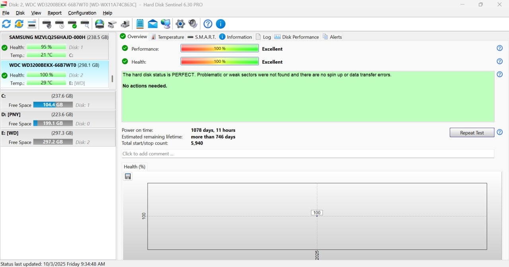Open the Configuration menu
509x267 pixels.
pos(82,13)
